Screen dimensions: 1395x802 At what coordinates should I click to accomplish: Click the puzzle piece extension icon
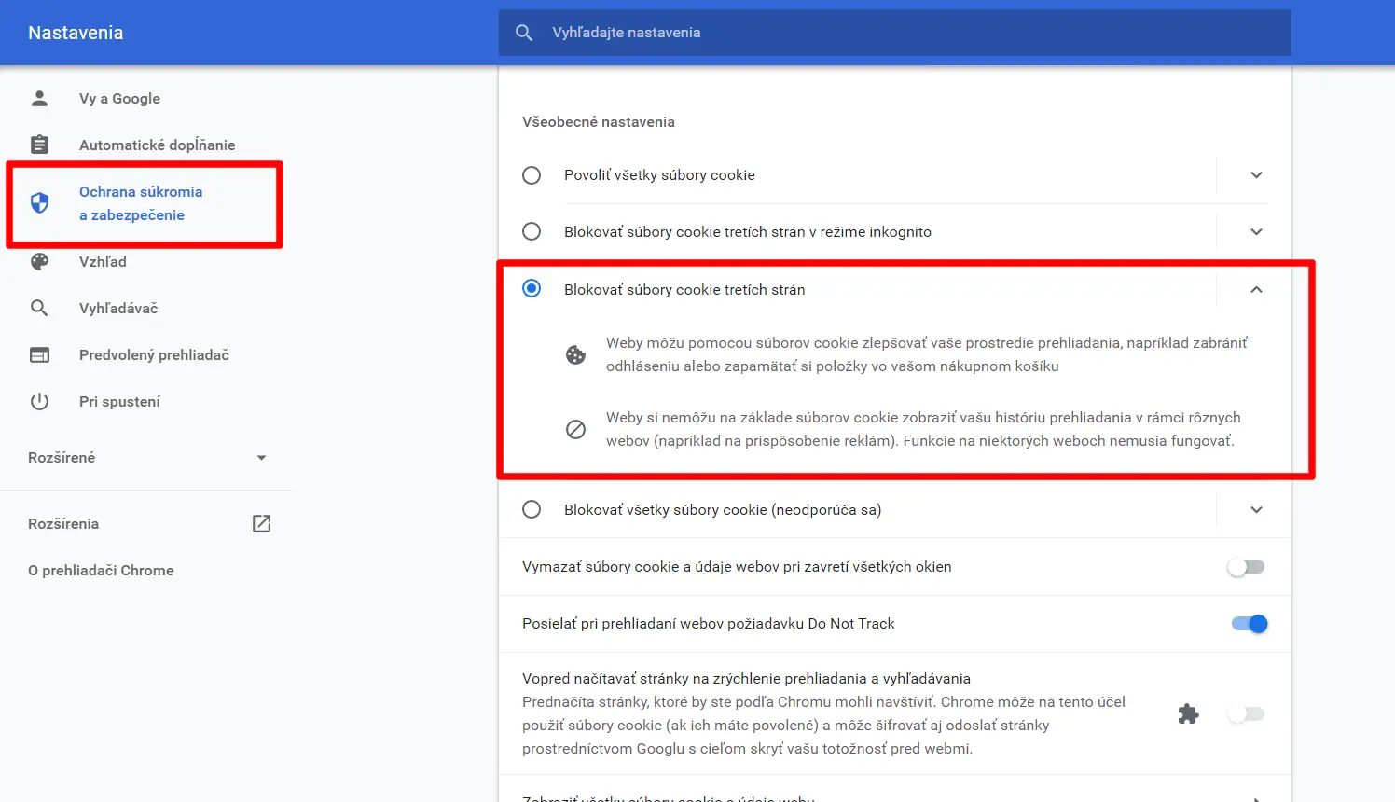point(1188,714)
